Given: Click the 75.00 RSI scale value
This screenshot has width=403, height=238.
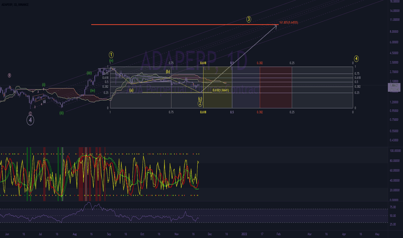Looking at the screenshot, I should pos(393,207).
